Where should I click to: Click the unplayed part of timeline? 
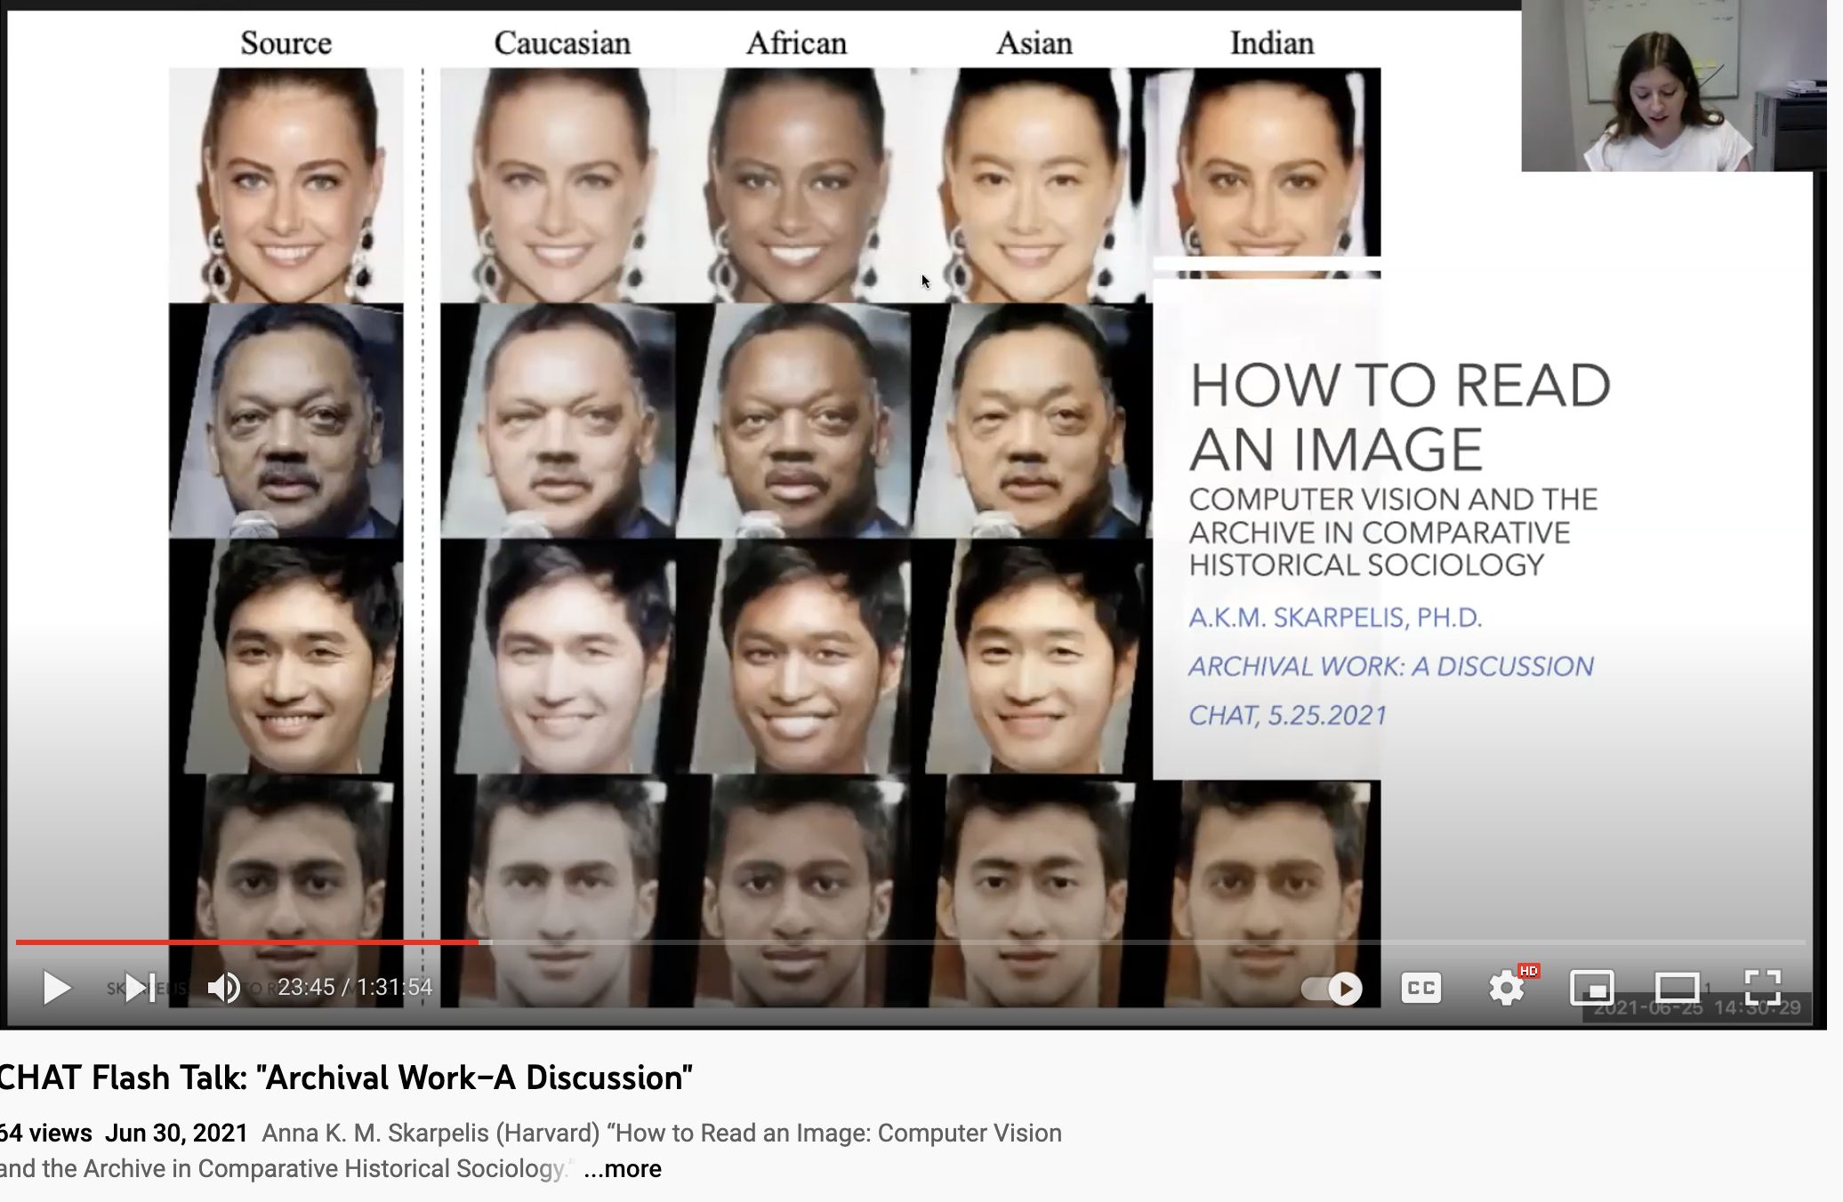click(1147, 942)
